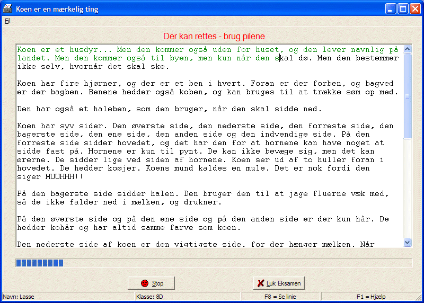Click the red X icon on Luk Eksamen

(260, 283)
